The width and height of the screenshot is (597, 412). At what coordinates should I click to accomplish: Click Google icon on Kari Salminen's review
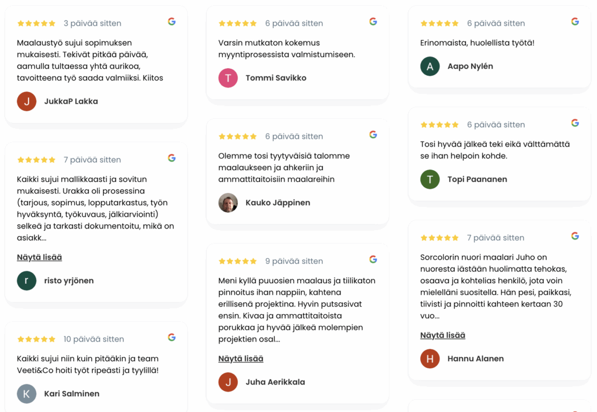[171, 337]
